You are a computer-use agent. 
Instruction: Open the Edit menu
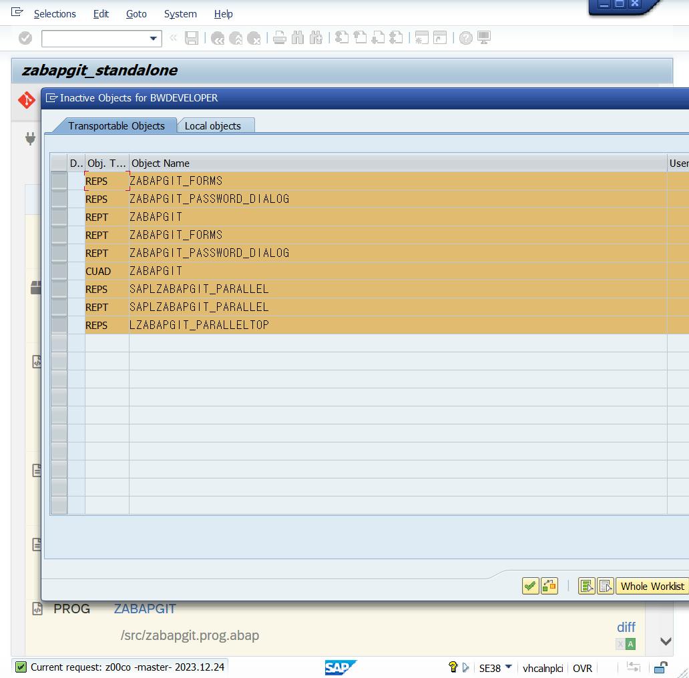[x=101, y=14]
